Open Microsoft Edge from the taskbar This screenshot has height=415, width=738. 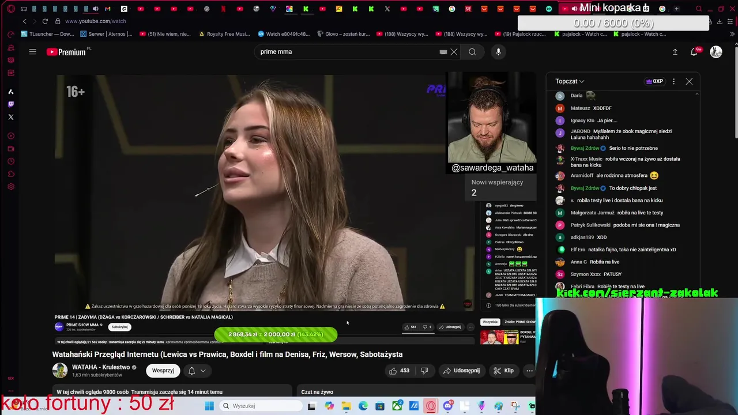[x=363, y=406]
